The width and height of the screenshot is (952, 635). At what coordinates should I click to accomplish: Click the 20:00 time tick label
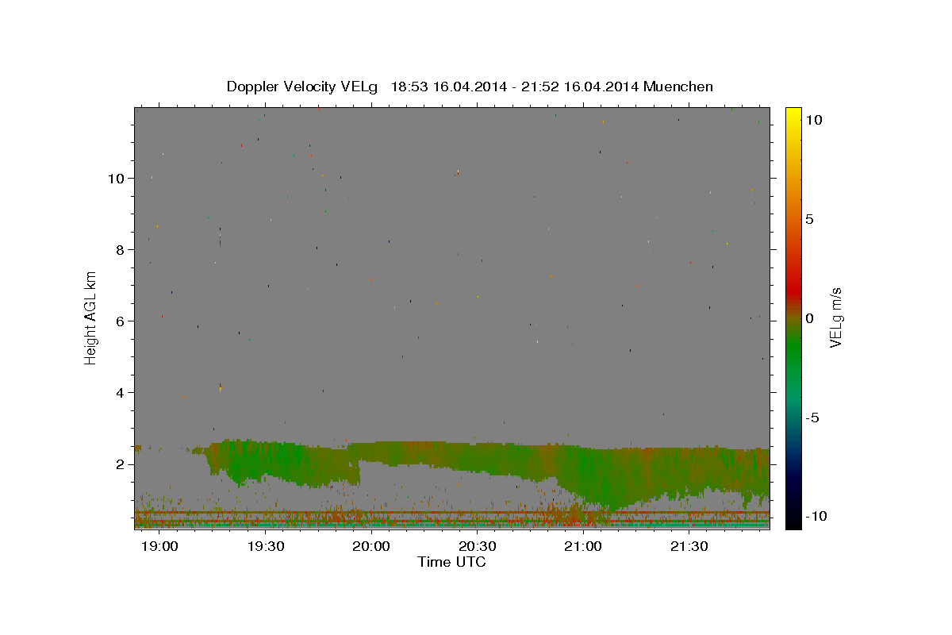371,547
